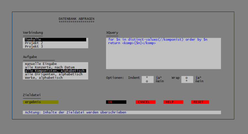The height and width of the screenshot is (134, 248).
Task: Choose Projekt 2 in Verbindung list
Action: click(55, 43)
